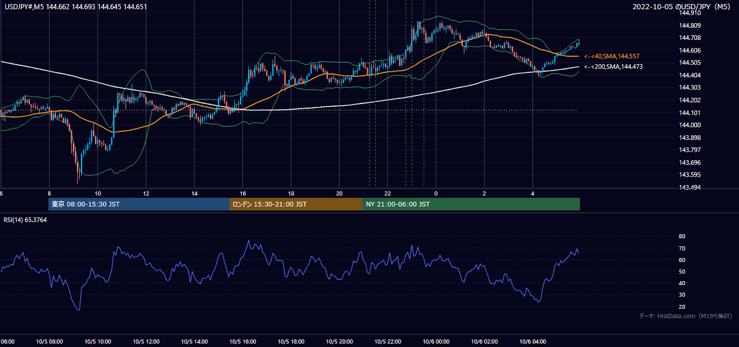Screen dimensions: 739x347
Task: Click the 10/6 04:00 bottom time label
Action: (x=533, y=342)
